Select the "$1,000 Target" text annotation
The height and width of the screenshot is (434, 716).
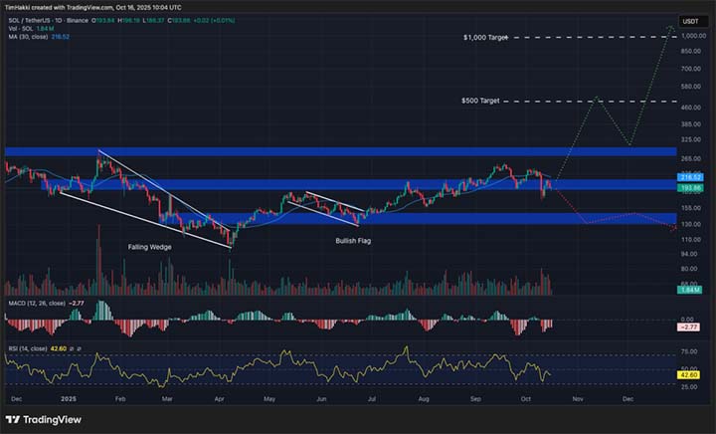click(x=486, y=38)
